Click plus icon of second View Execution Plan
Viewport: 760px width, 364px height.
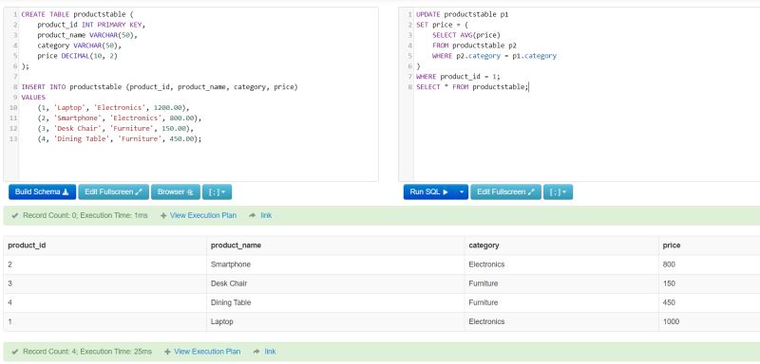point(167,352)
